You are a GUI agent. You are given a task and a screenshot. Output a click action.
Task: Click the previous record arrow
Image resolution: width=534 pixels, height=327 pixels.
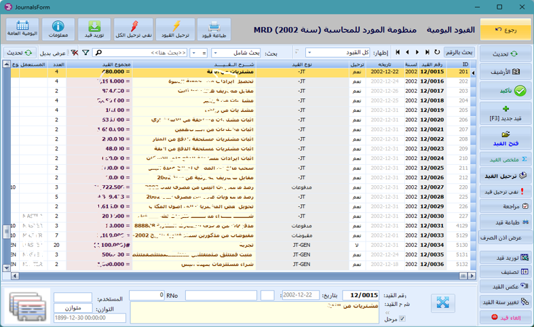tap(407, 52)
